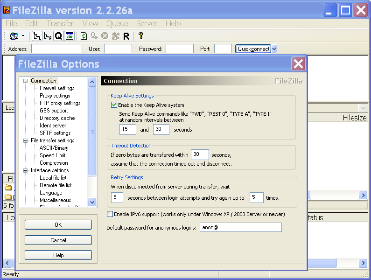The width and height of the screenshot is (371, 280).
Task: Collapse the Connection tree node
Action: [25, 81]
